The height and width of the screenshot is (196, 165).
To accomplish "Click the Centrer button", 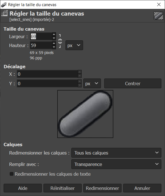I will (133, 83).
